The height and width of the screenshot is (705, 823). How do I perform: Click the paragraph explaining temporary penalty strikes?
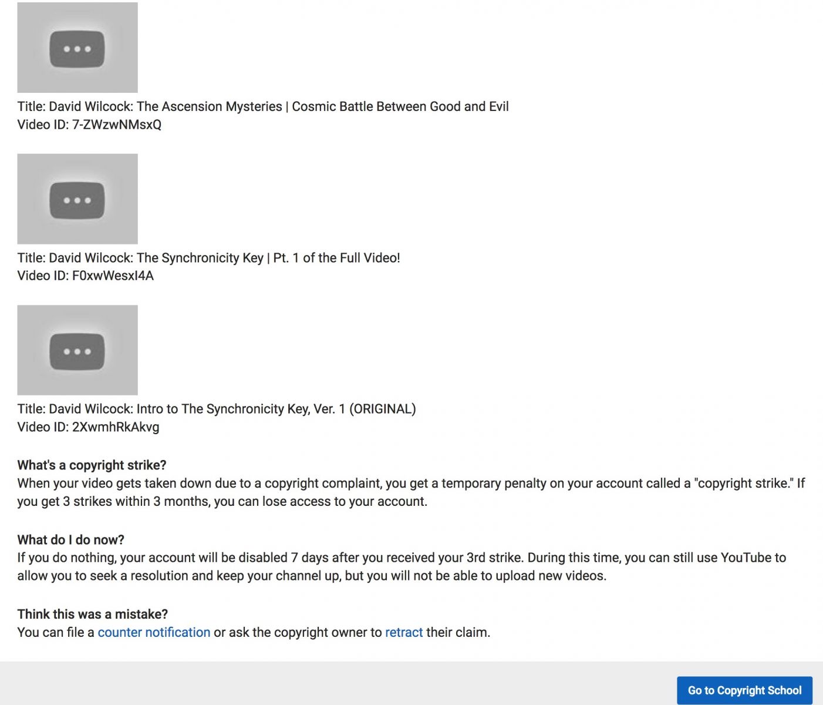pos(411,492)
